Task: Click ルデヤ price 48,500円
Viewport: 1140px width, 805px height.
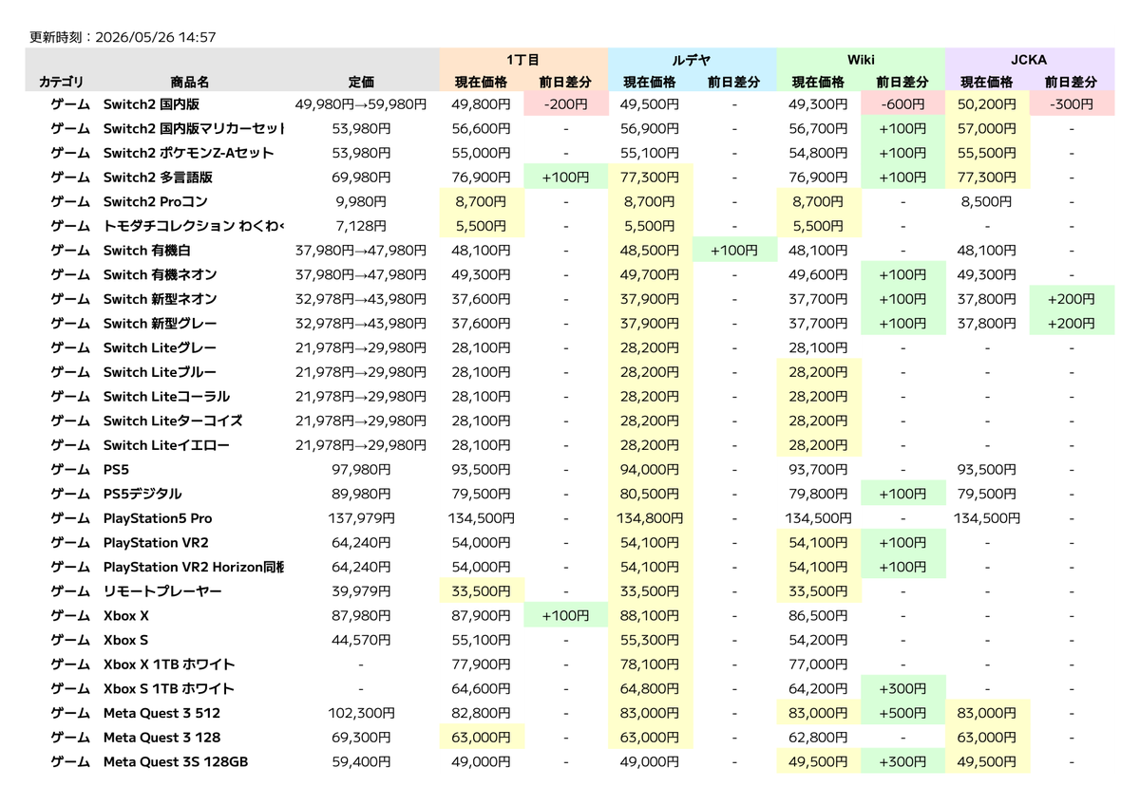Action: [650, 251]
